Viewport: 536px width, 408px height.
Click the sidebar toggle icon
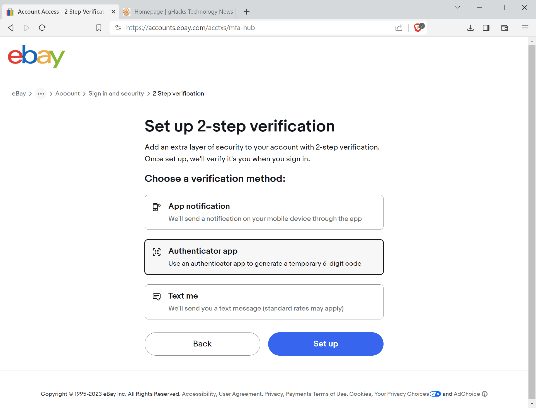[x=487, y=27]
